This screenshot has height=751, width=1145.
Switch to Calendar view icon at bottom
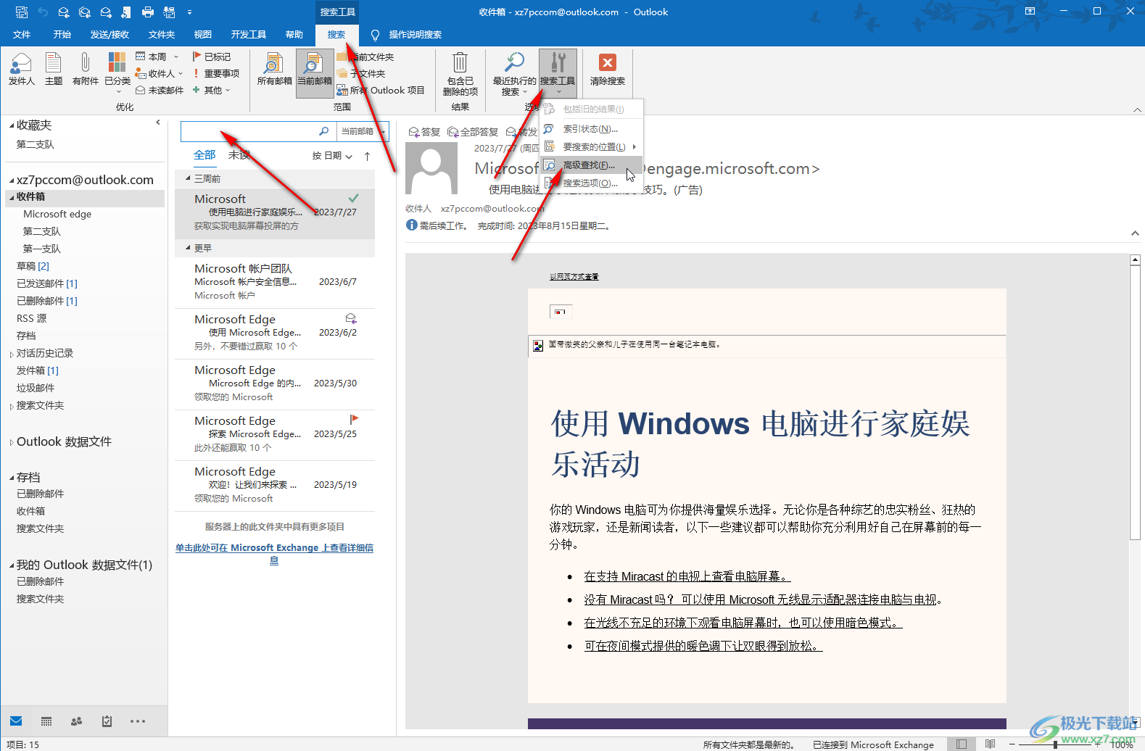pos(46,721)
